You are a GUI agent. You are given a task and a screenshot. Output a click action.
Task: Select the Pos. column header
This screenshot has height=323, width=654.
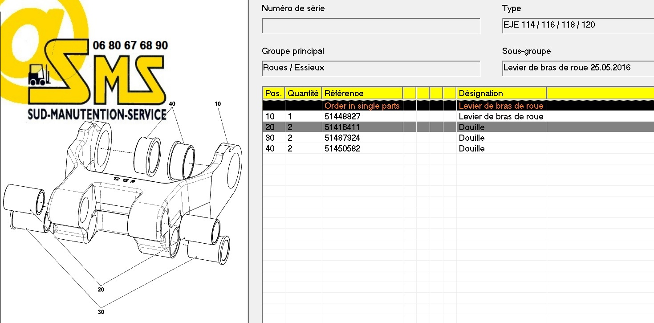274,93
